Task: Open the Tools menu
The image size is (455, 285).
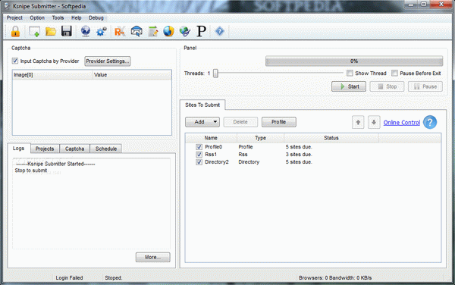Action: [58, 17]
